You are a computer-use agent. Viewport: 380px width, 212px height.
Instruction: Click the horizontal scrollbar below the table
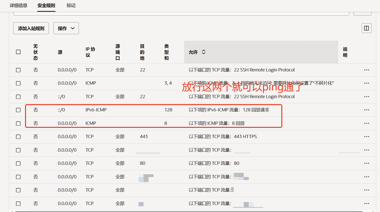pos(188,211)
